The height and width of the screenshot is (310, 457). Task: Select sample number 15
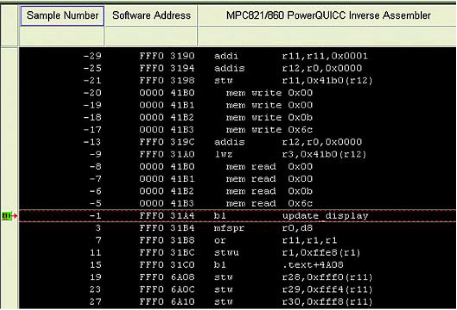click(x=96, y=265)
